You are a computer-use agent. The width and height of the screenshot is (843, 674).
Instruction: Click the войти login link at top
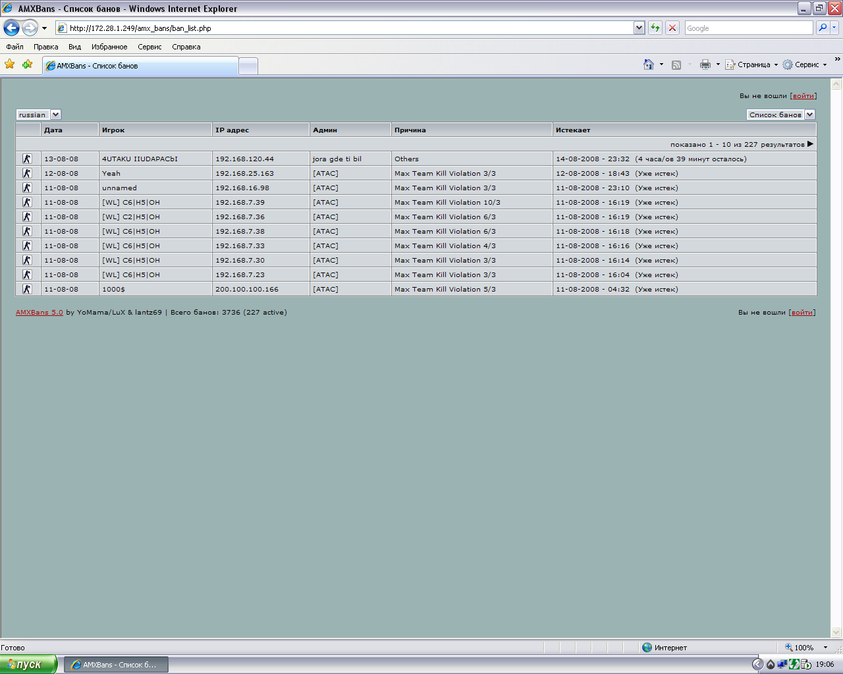coord(803,95)
